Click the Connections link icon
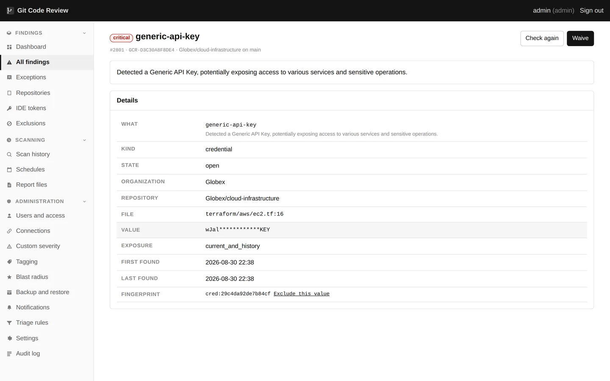610x381 pixels. [9, 231]
